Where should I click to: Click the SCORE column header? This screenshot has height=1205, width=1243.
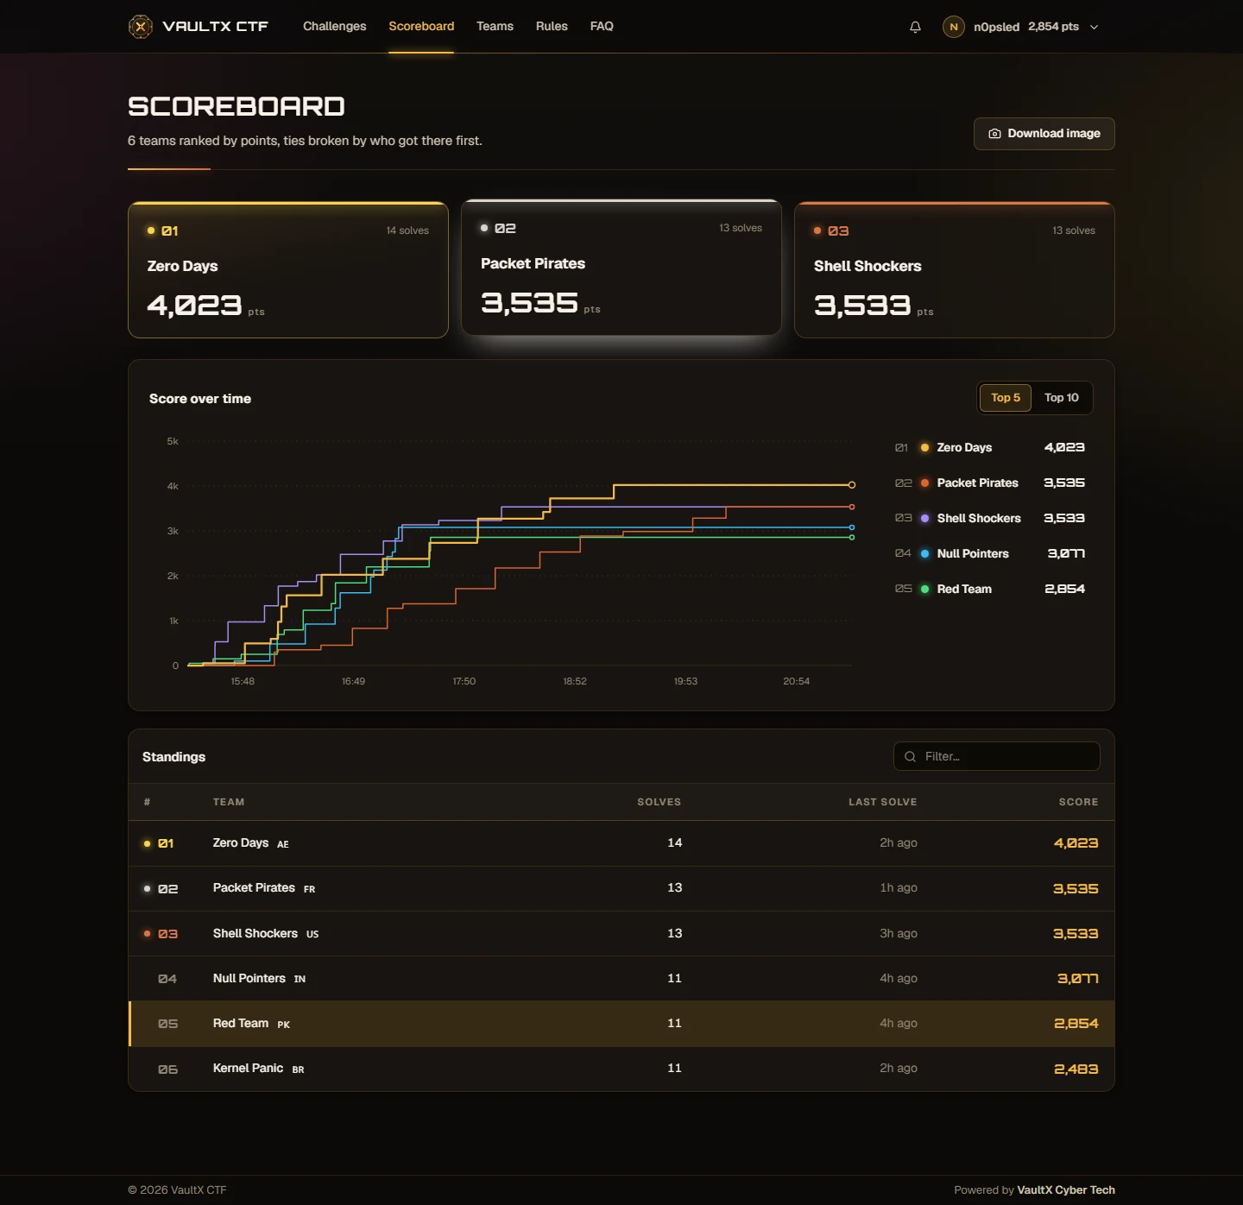(x=1079, y=802)
